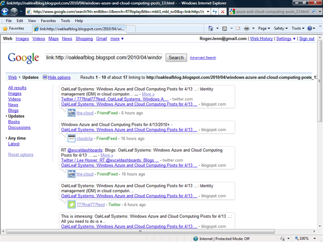Open the File menu

tap(9, 21)
